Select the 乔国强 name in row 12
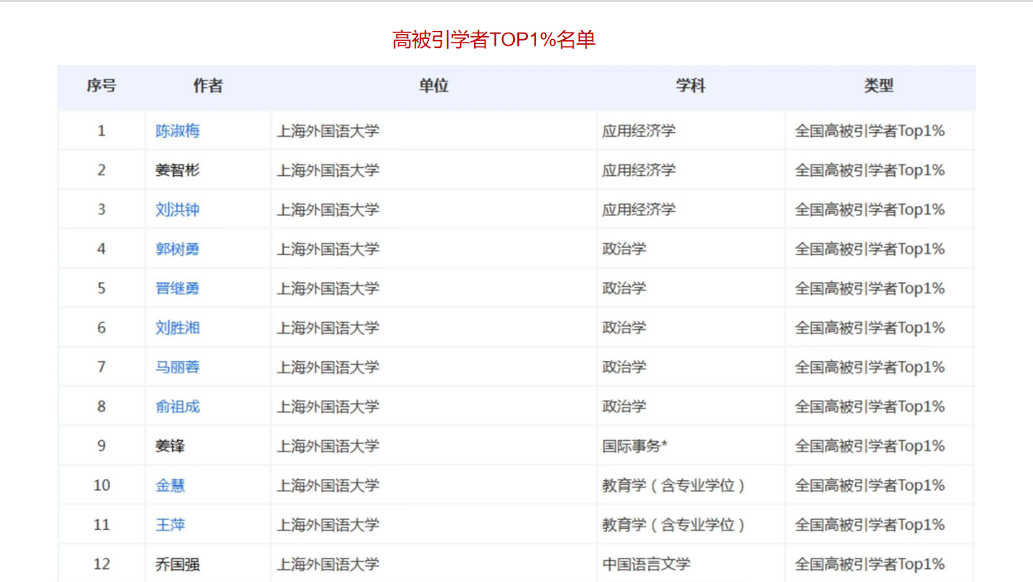 177,563
